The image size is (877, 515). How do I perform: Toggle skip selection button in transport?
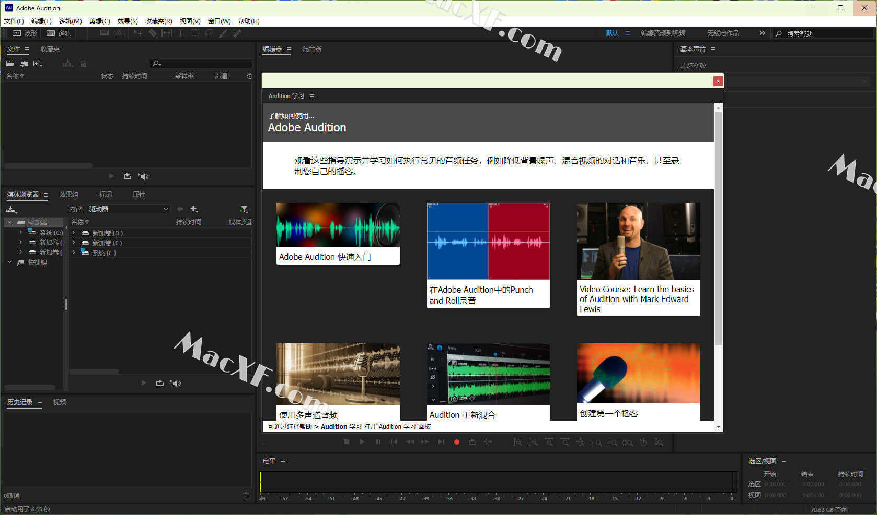488,442
